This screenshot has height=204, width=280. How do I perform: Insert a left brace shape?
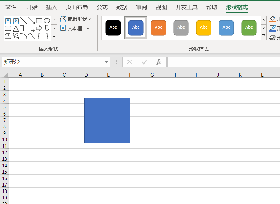[x=39, y=36]
